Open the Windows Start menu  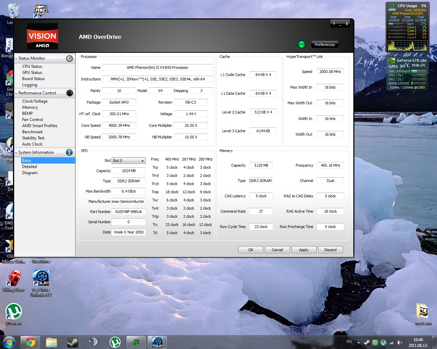(9, 342)
